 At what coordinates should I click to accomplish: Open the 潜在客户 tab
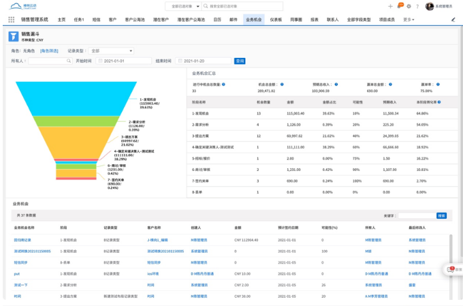[x=161, y=20]
